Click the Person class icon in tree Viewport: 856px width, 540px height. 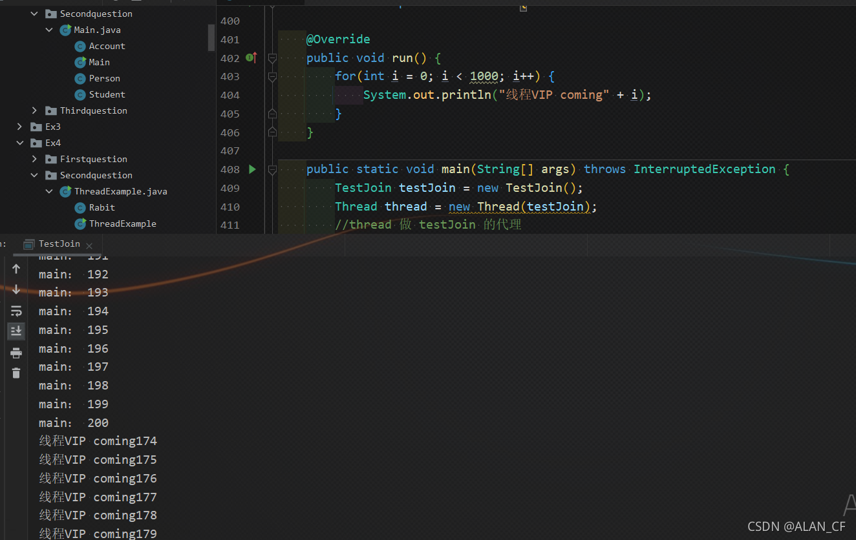(80, 78)
